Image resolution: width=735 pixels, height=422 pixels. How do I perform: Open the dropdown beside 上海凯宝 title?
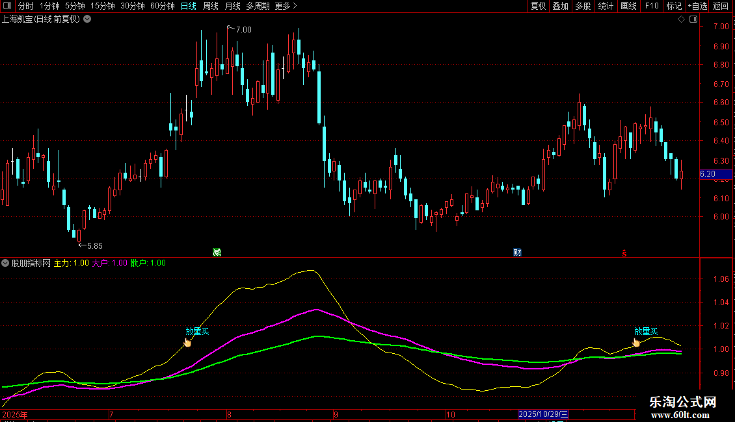[87, 19]
